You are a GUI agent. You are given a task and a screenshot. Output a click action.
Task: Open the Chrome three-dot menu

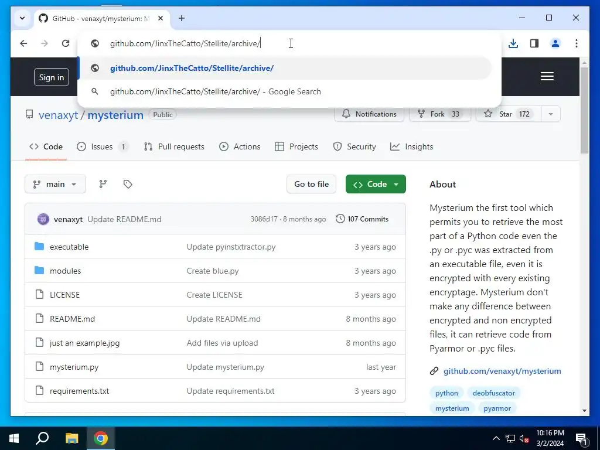click(x=577, y=43)
